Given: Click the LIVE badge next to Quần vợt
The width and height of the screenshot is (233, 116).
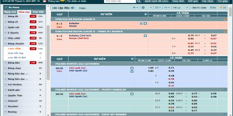Looking at the screenshot, I should (33, 27).
